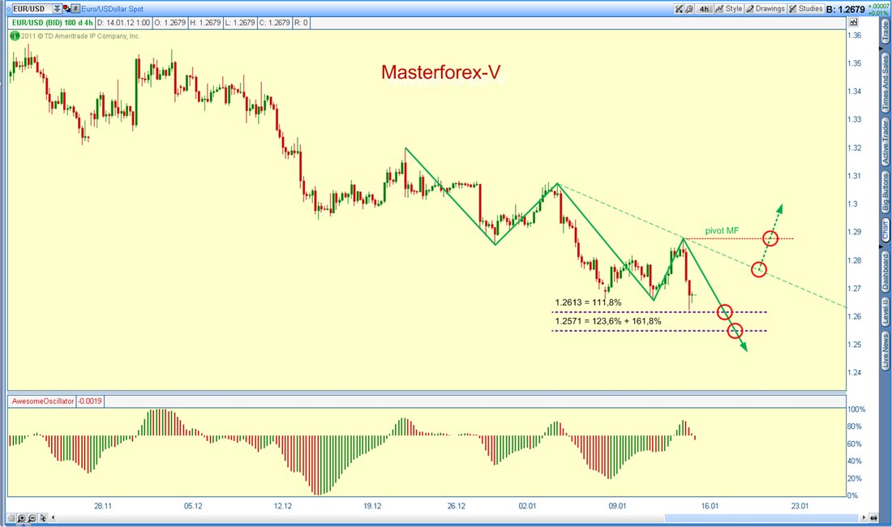Viewport: 892px width, 527px height.
Task: Open the Studies menu
Action: pyautogui.click(x=805, y=9)
